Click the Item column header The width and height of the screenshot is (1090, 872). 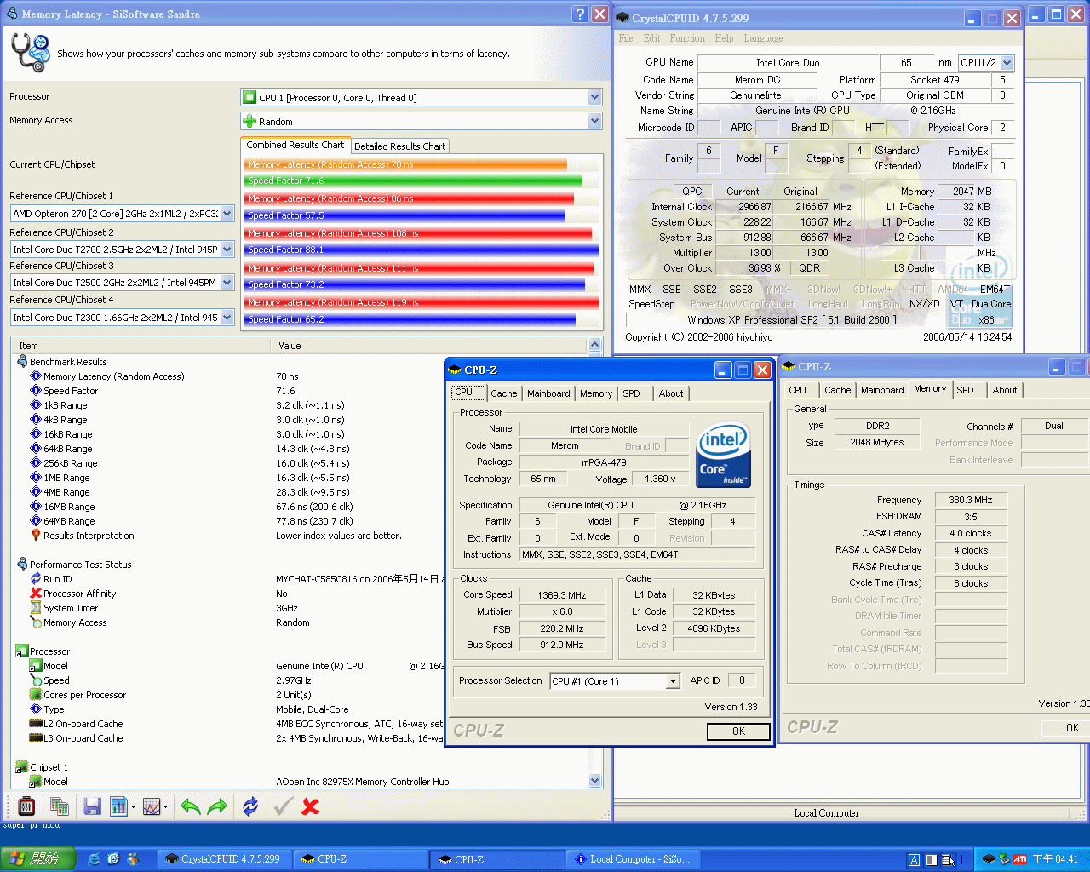142,346
